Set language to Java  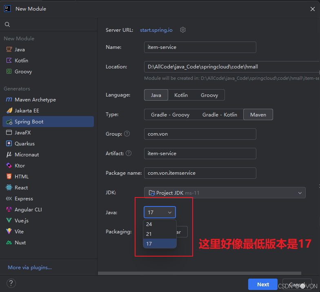click(156, 95)
